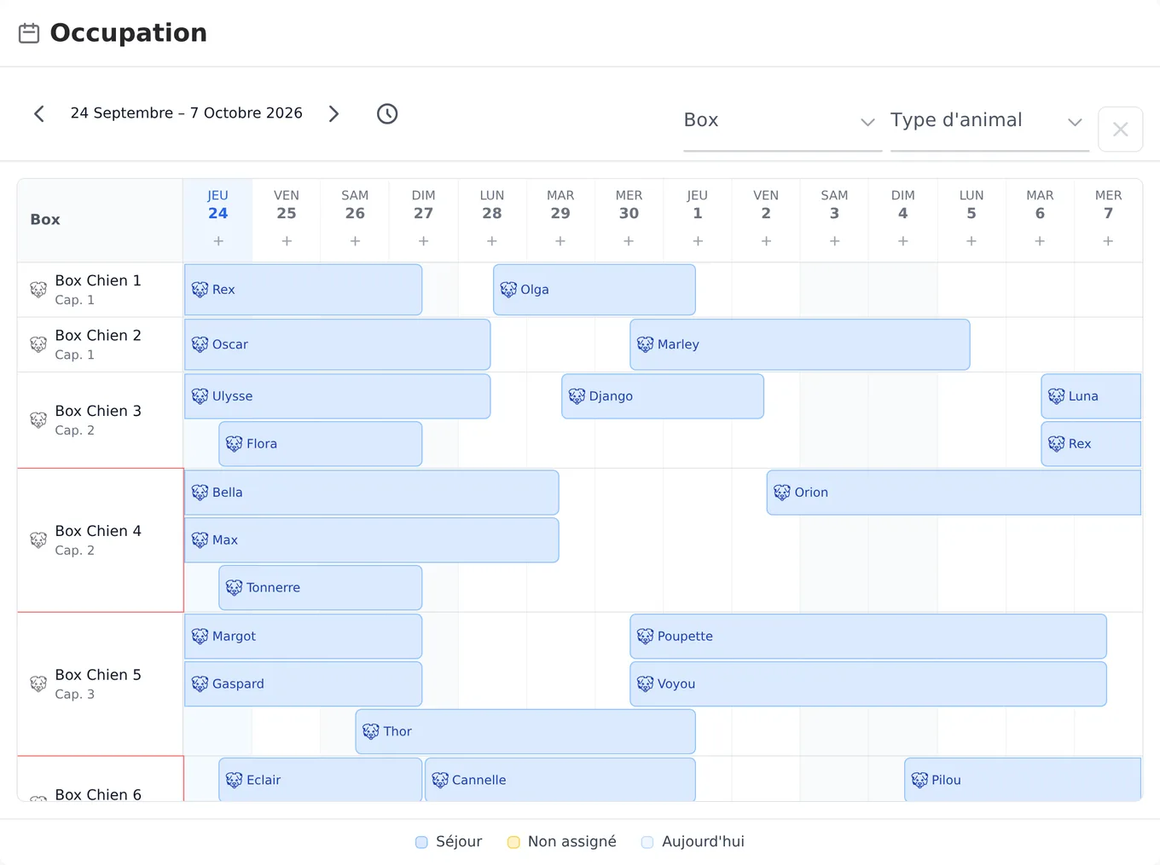Select Bella's stay in Box Chien 4
The width and height of the screenshot is (1160, 865).
pos(371,493)
